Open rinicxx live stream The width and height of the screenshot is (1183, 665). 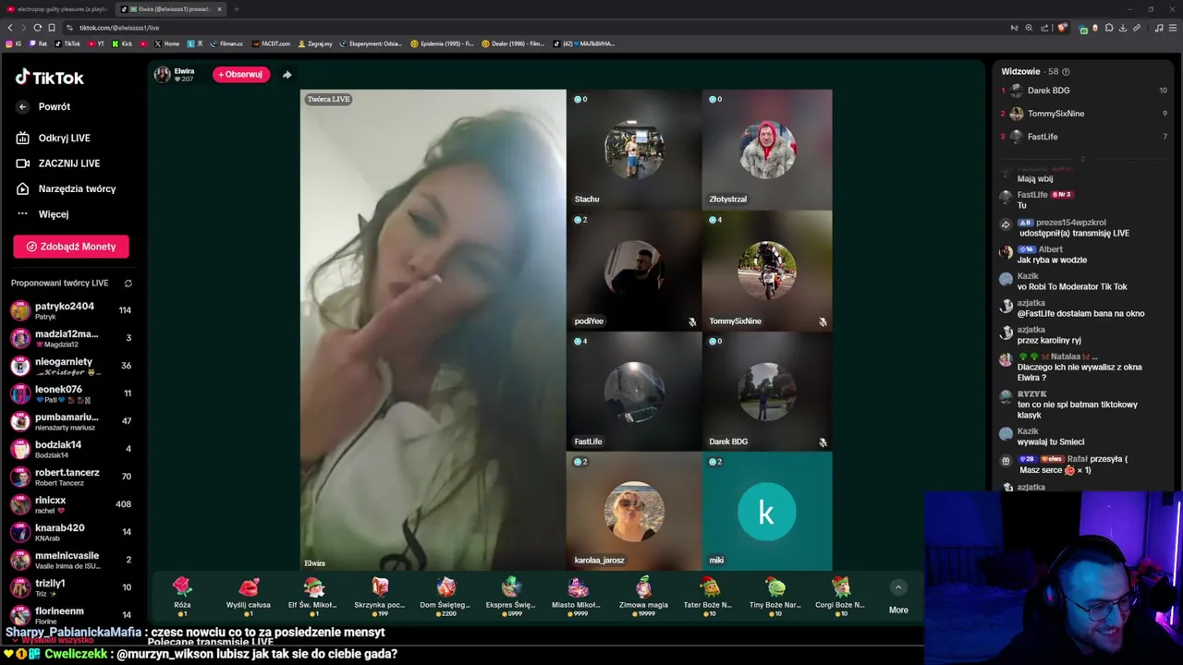pos(71,504)
